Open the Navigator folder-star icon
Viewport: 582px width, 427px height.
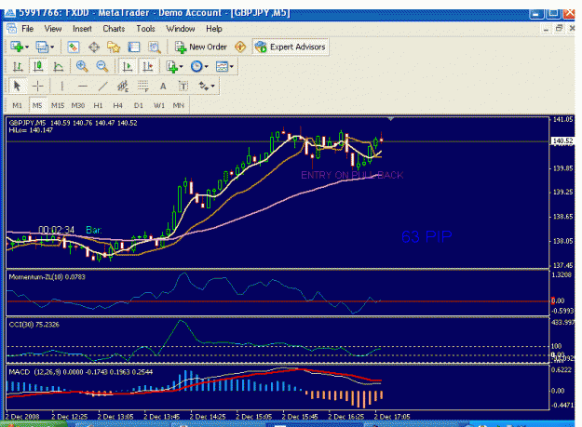pos(114,47)
